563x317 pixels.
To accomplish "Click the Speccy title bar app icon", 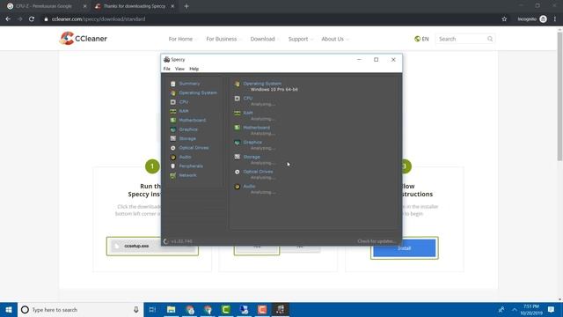I will tap(166, 59).
